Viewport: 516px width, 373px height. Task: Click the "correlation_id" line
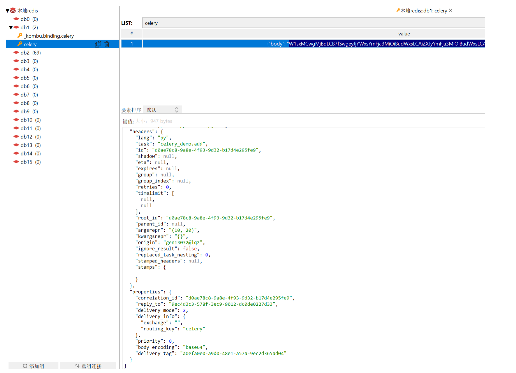[x=215, y=298]
